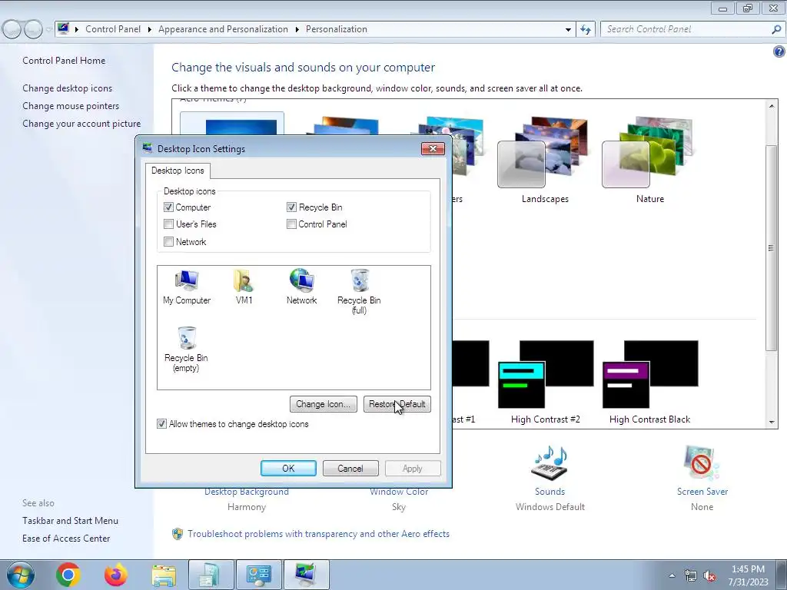This screenshot has width=787, height=590.
Task: Launch Firefox from the taskbar
Action: (x=116, y=575)
